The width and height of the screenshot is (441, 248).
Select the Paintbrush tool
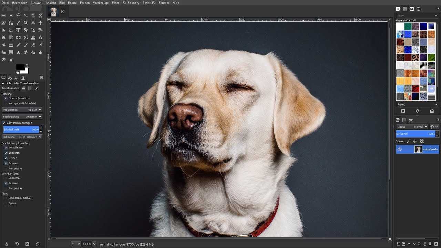point(26,45)
